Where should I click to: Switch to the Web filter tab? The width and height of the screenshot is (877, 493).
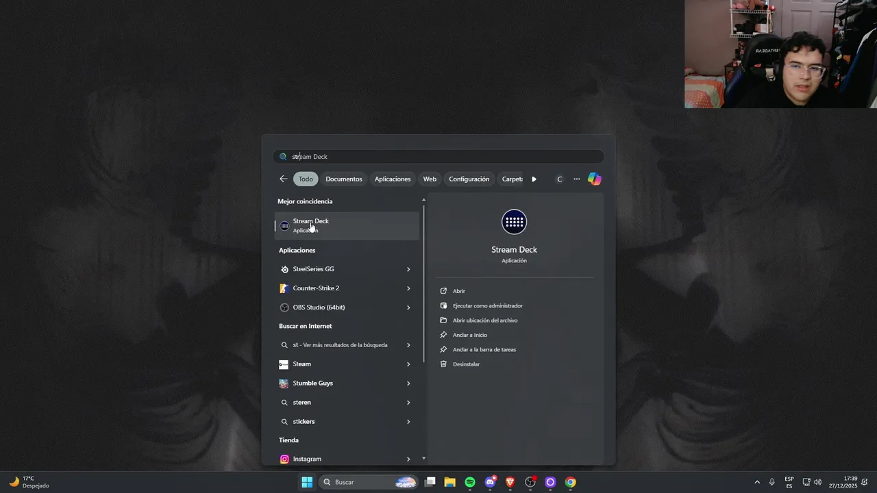[x=430, y=179]
